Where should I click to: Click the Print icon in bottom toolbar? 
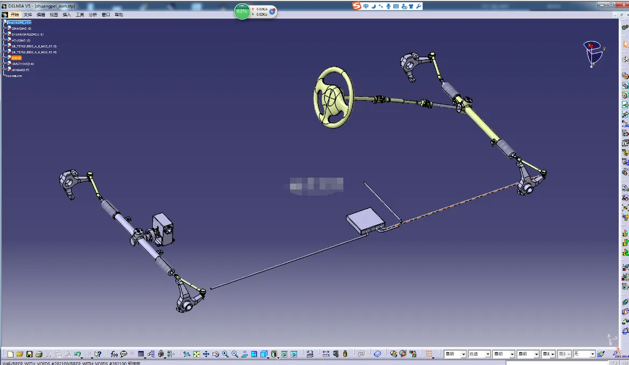(x=39, y=354)
